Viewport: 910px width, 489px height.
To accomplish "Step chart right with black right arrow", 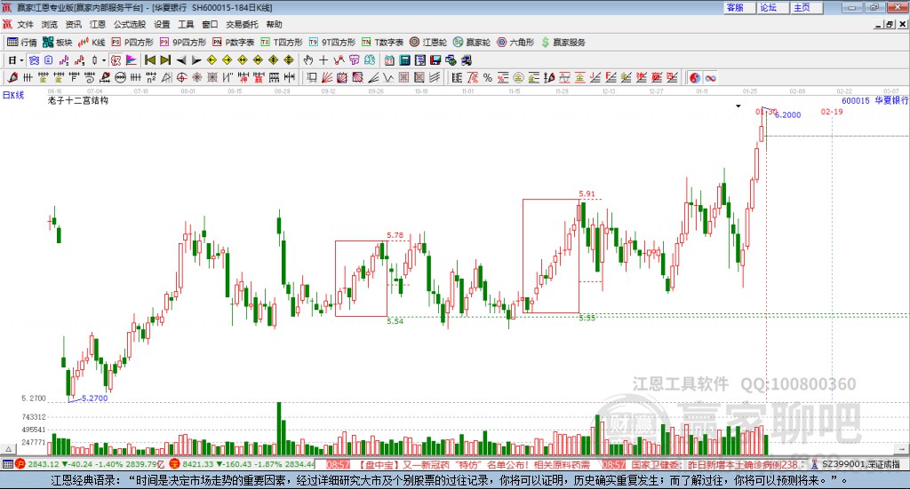I will click(196, 60).
